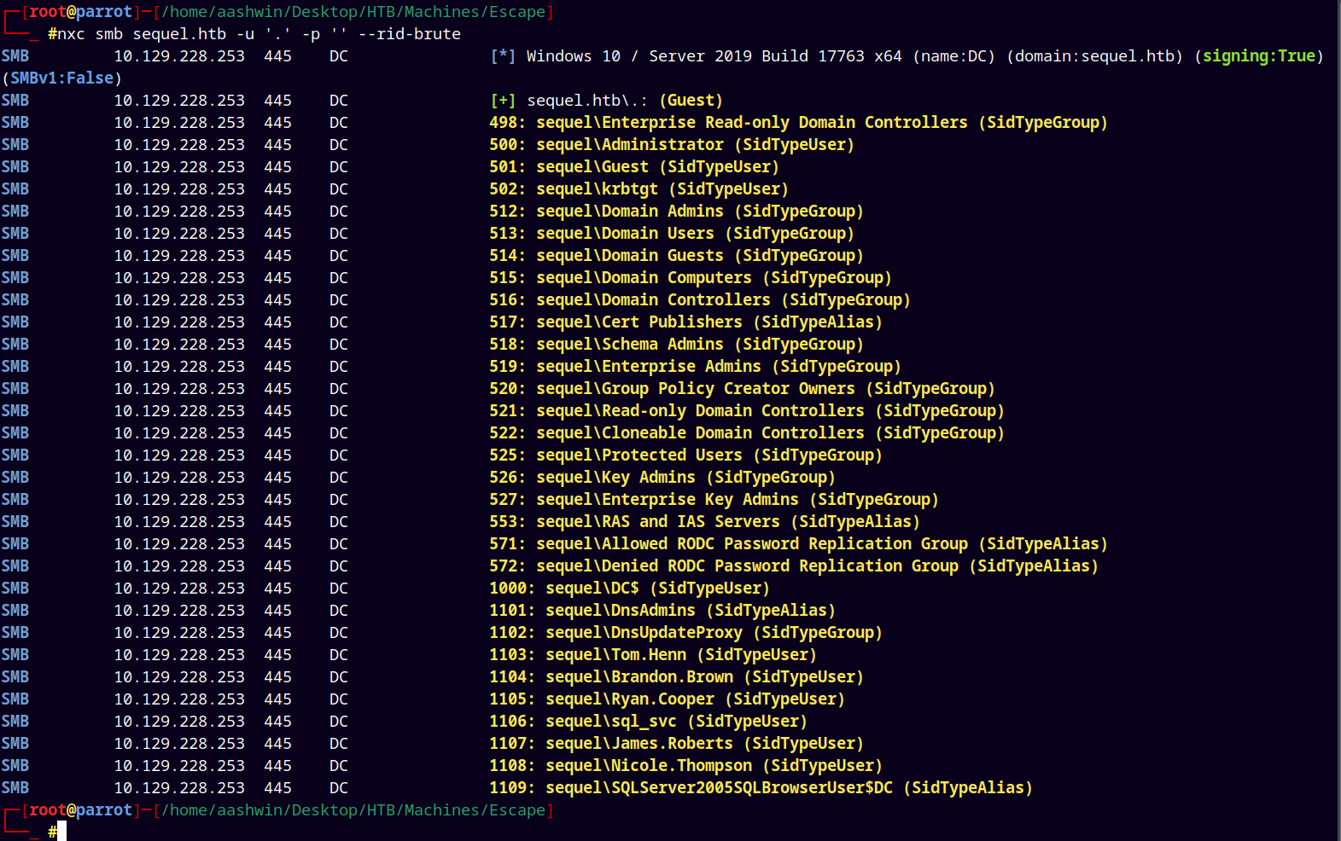Screen dimensions: 1341x841
Task: Select the 500 sequel\Administrator entry
Action: point(672,145)
